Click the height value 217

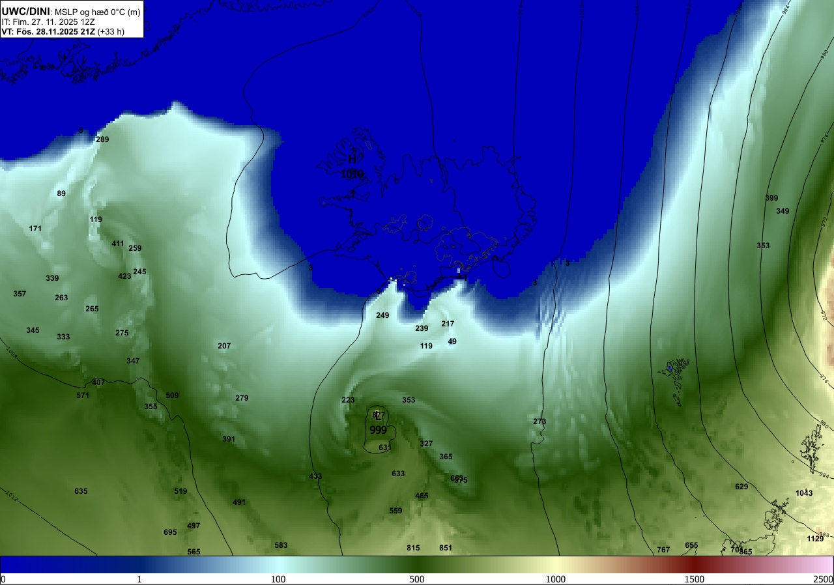point(448,324)
